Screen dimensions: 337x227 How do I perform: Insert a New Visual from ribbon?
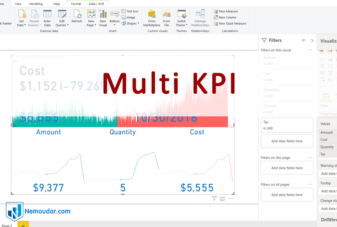(x=103, y=13)
